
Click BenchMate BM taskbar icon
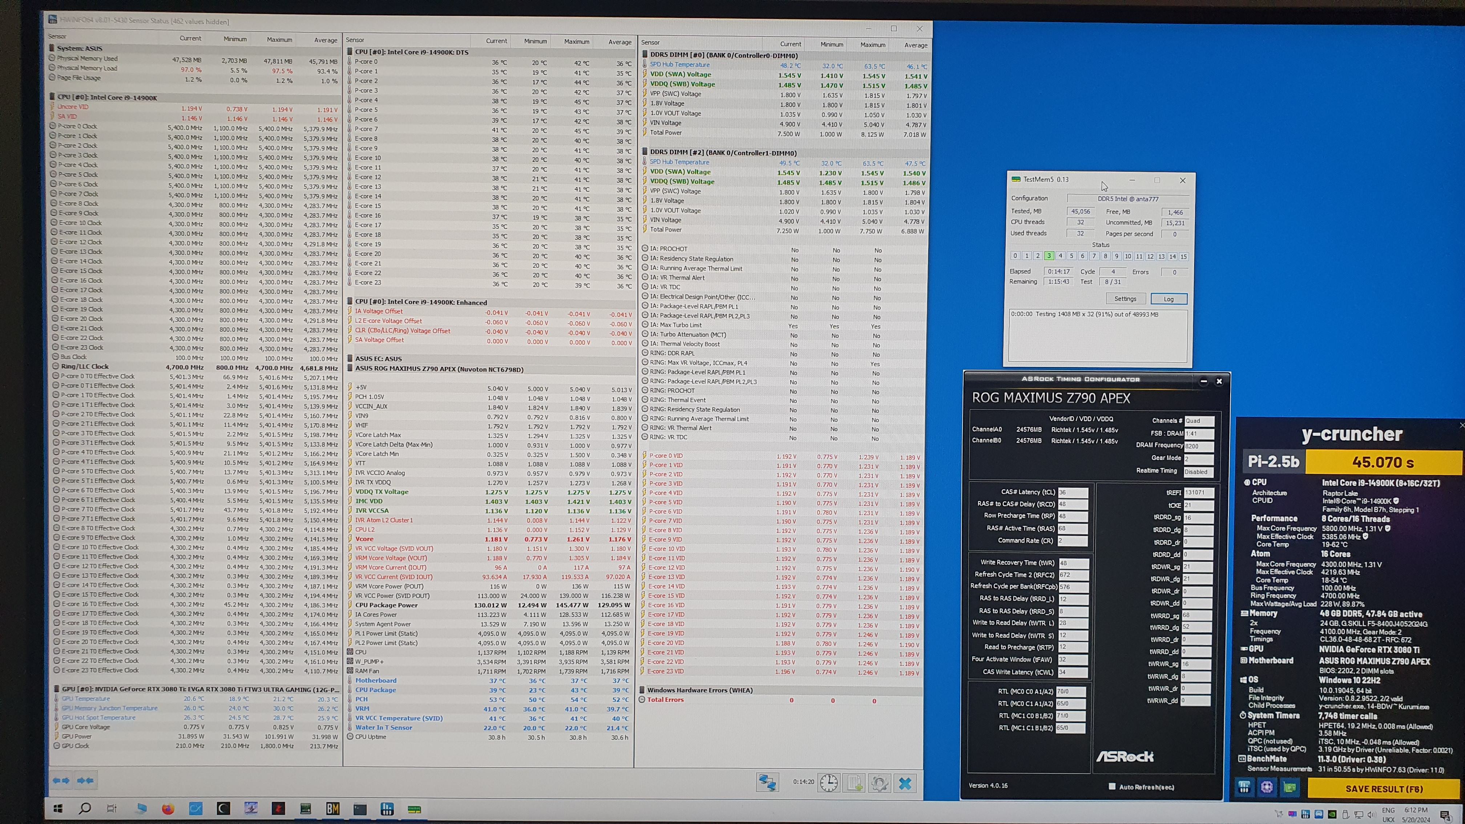click(x=333, y=809)
